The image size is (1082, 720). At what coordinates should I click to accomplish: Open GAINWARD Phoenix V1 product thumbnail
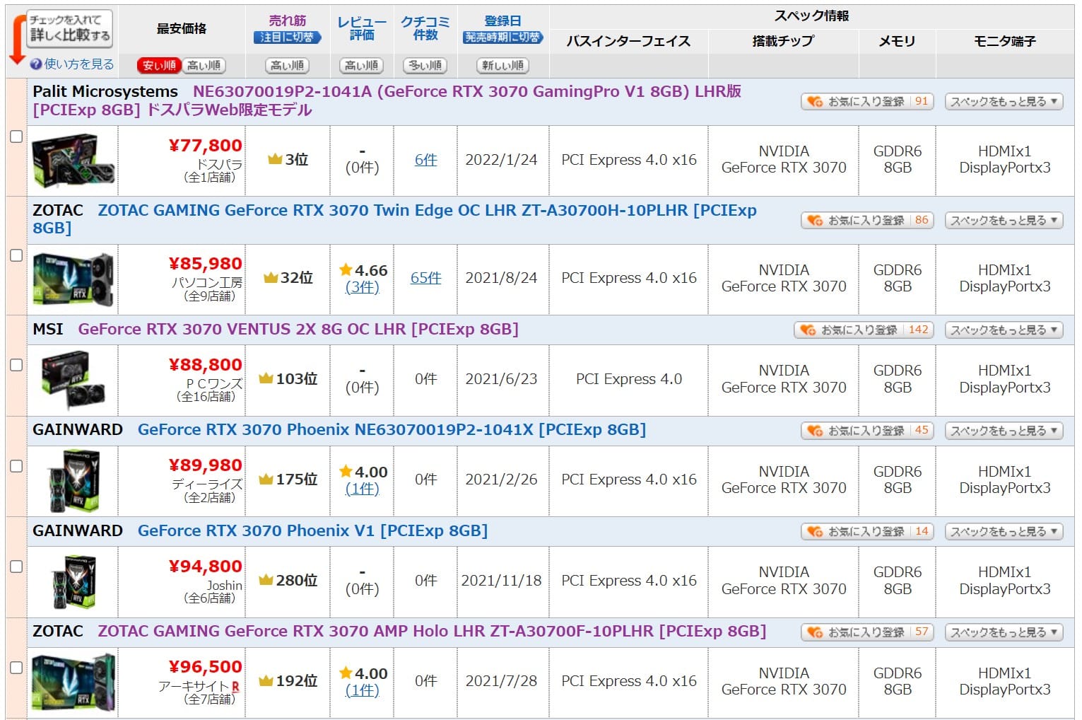click(x=73, y=581)
